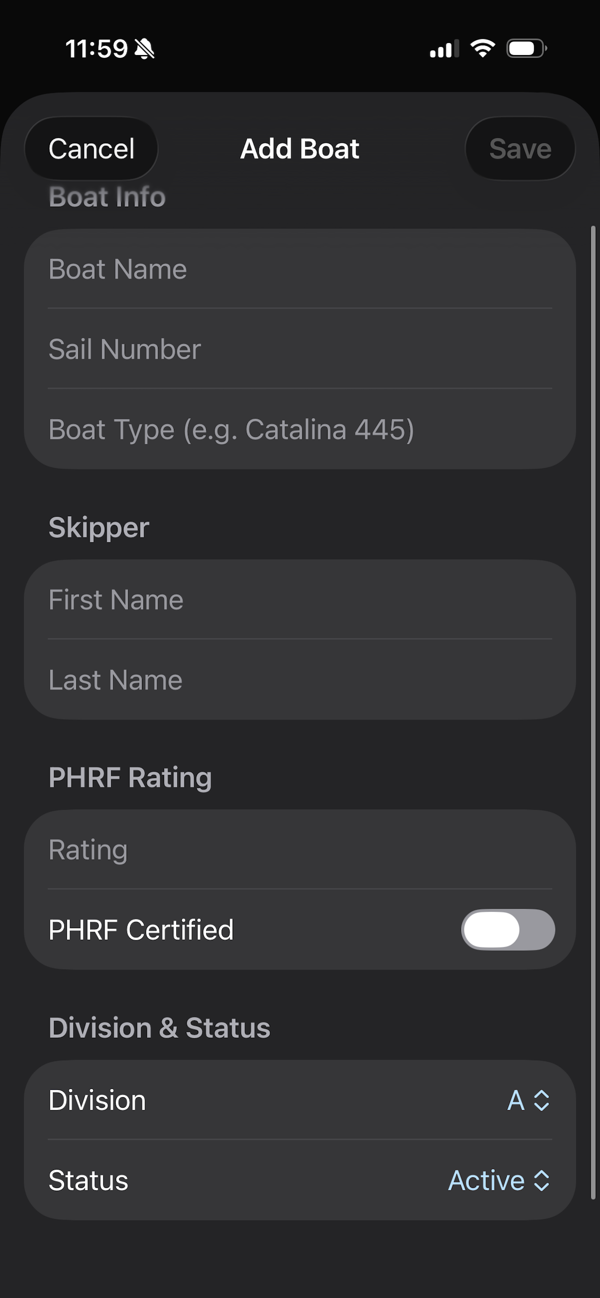Save the new boat

tap(520, 149)
